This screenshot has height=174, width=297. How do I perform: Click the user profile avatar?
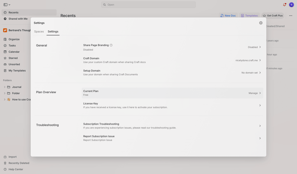291,5
